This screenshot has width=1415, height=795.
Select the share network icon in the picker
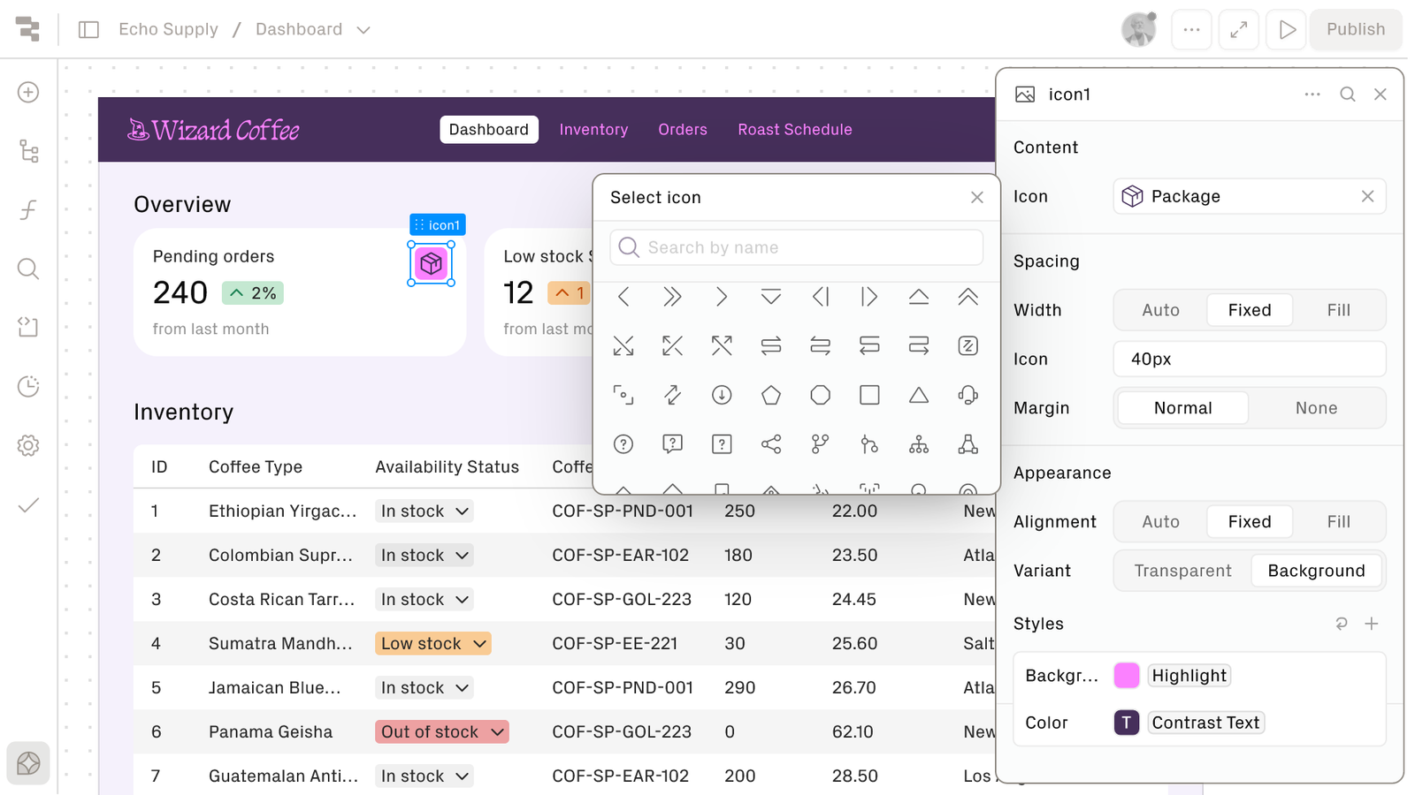(770, 444)
